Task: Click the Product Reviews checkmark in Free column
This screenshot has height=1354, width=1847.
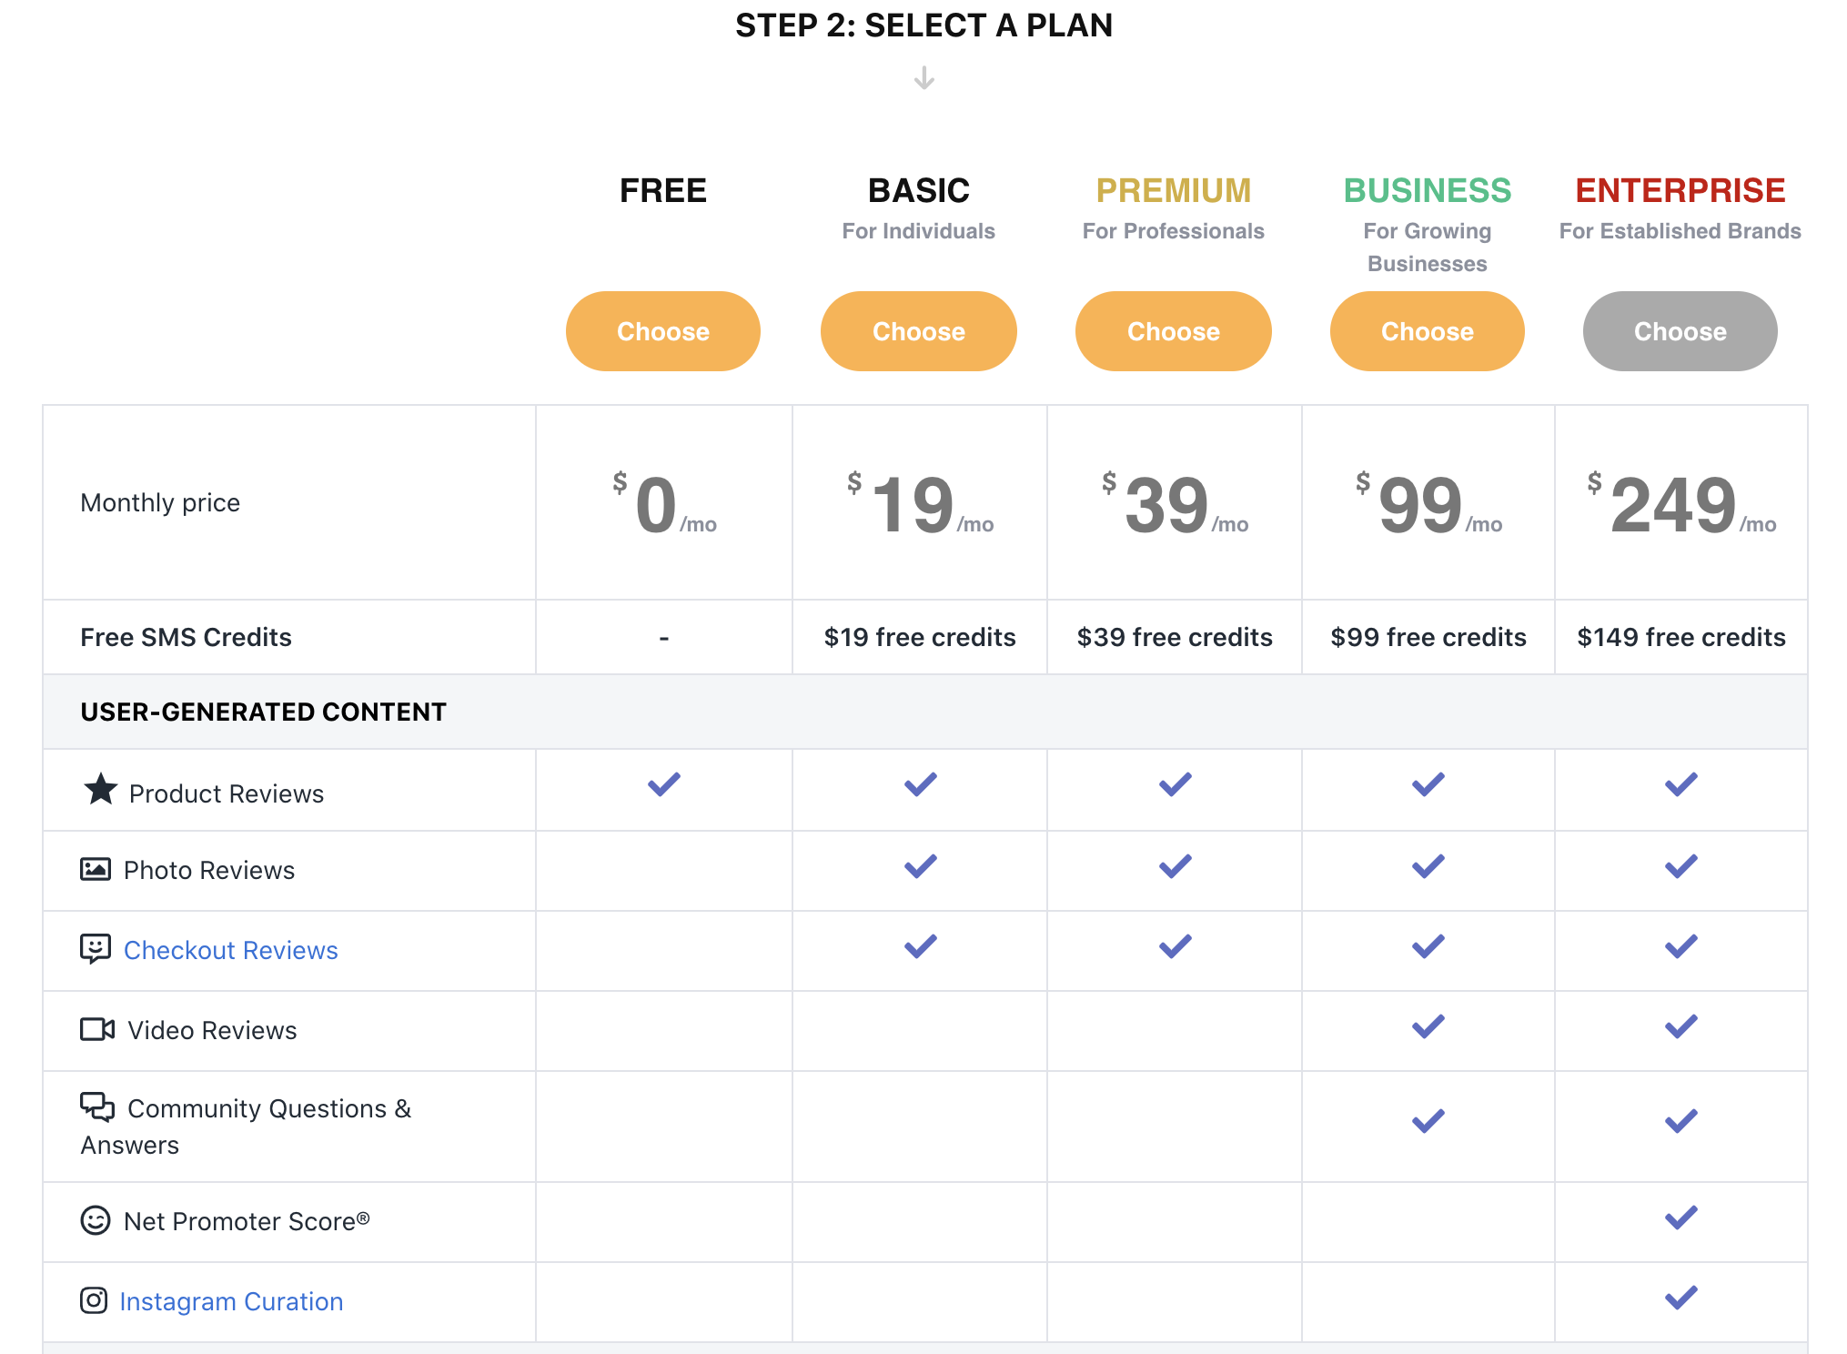Action: [664, 784]
